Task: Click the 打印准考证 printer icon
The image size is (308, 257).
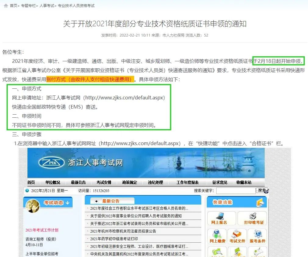Action: pos(253,217)
